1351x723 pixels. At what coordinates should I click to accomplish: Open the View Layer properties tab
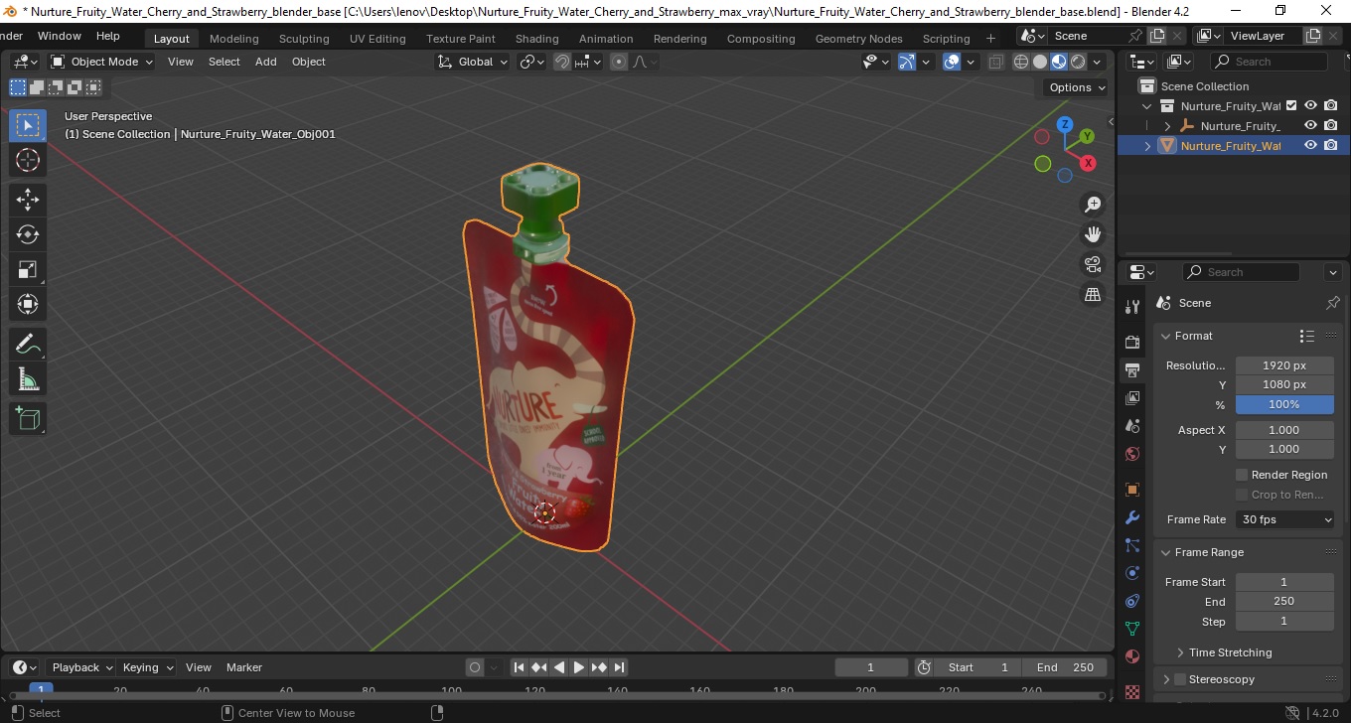point(1132,398)
